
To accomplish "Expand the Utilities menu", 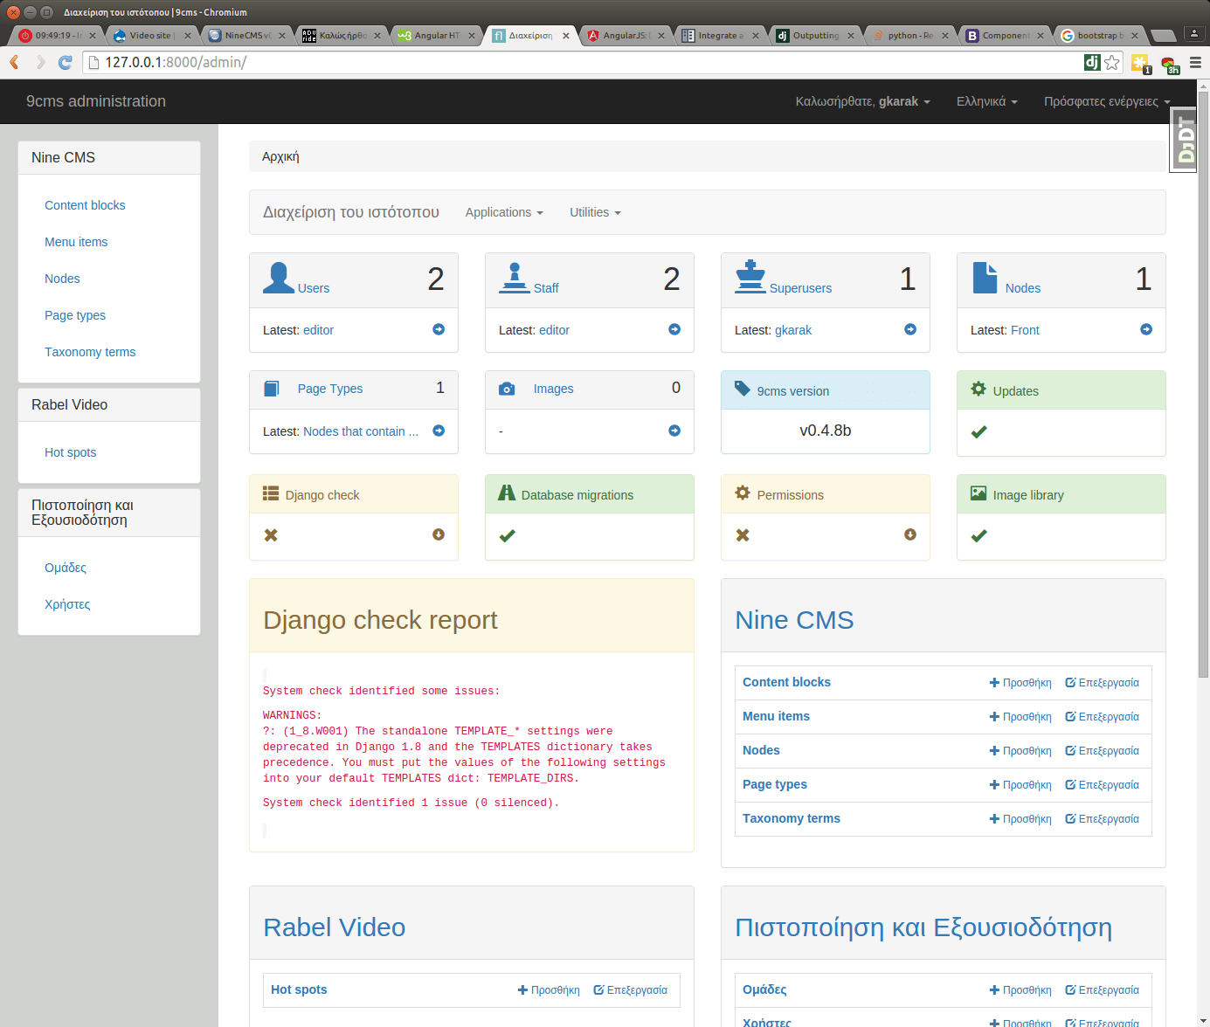I will (594, 212).
